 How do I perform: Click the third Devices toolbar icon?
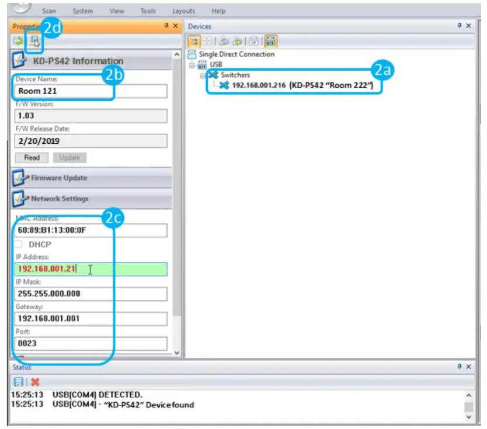[x=224, y=41]
